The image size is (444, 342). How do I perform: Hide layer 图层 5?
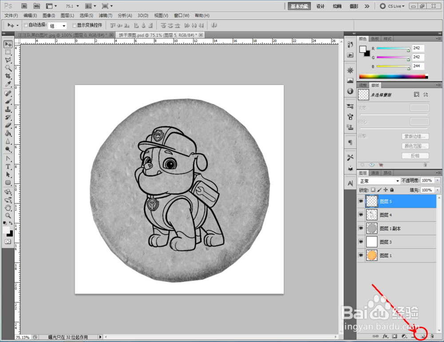[361, 201]
